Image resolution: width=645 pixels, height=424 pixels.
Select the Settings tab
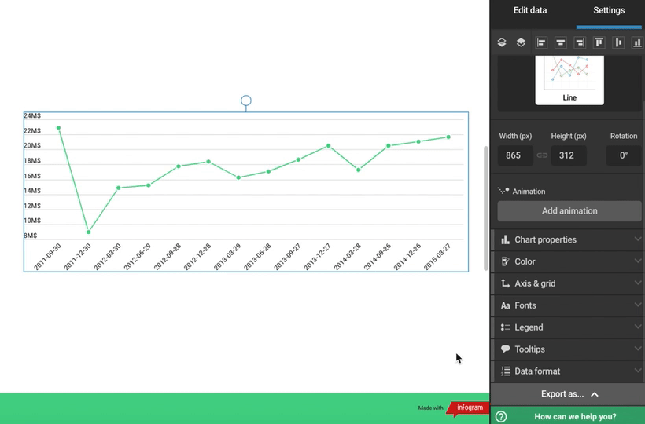[609, 11]
